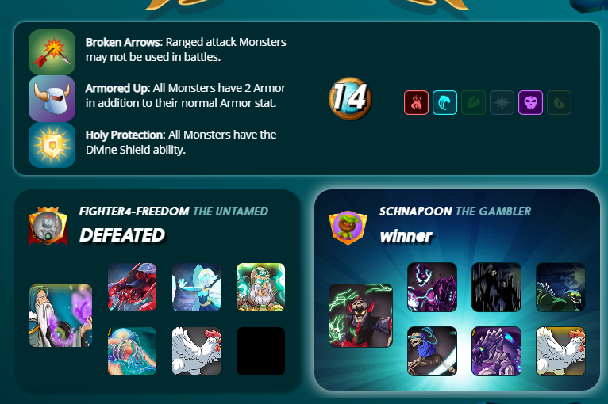Click the Broken Arrows ruleset icon

tap(52, 51)
